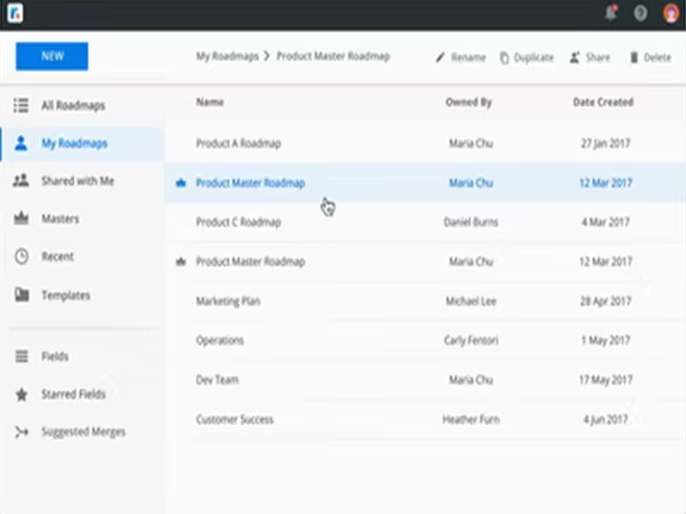Screen dimensions: 686x514
Task: Click owner Carly Fentori
Action: tap(471, 340)
